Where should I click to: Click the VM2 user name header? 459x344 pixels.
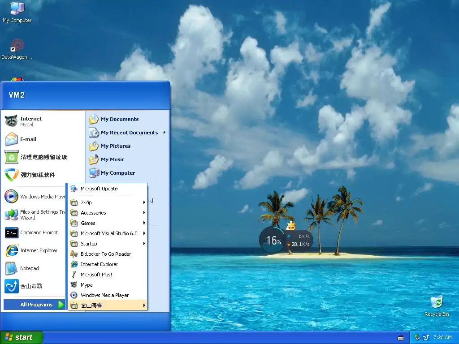point(17,95)
